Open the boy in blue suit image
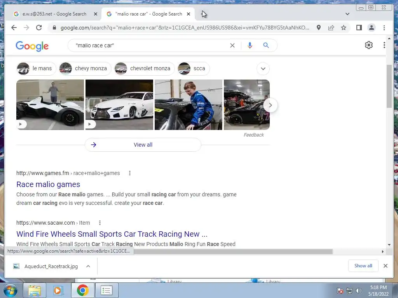This screenshot has width=398, height=298. [189, 105]
